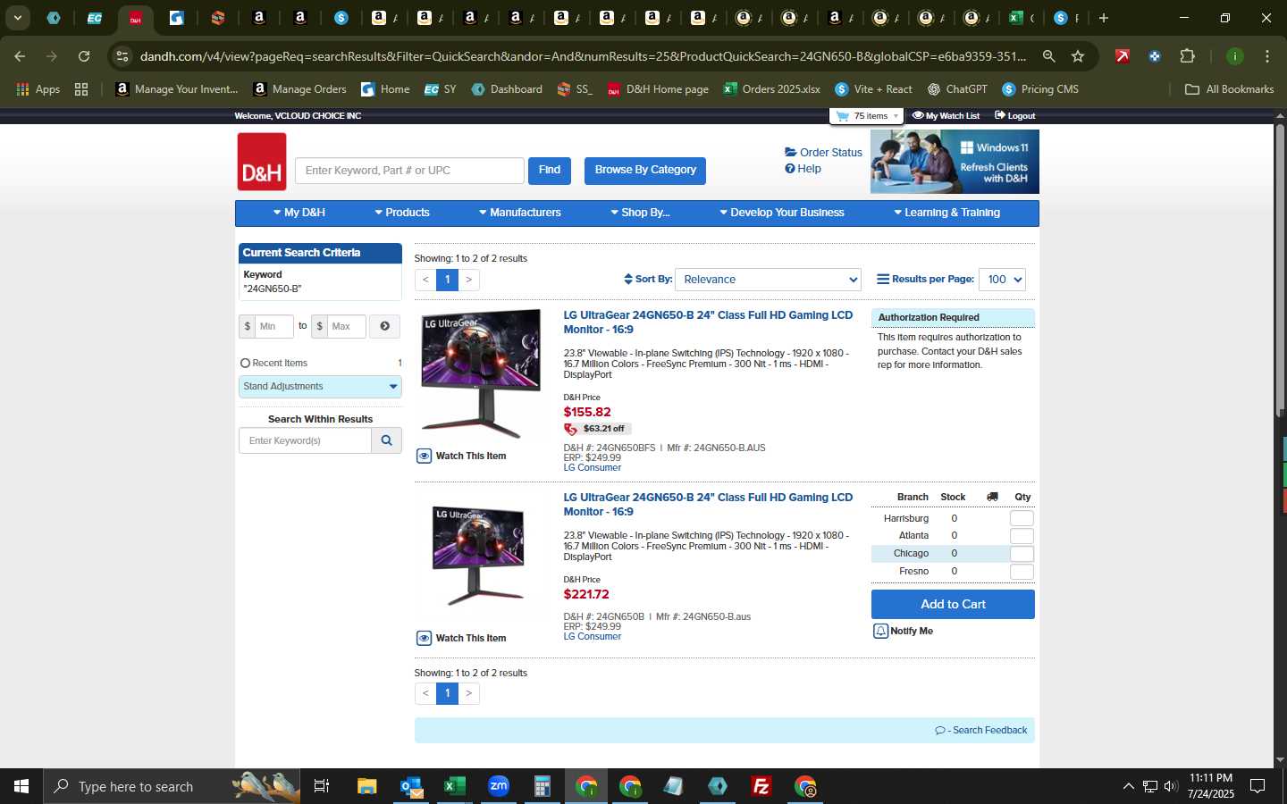
Task: Go to previous page in top pagination
Action: [425, 280]
